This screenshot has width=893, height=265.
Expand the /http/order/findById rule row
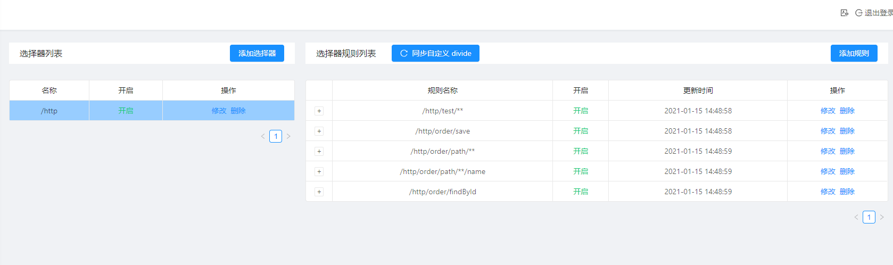coord(319,192)
